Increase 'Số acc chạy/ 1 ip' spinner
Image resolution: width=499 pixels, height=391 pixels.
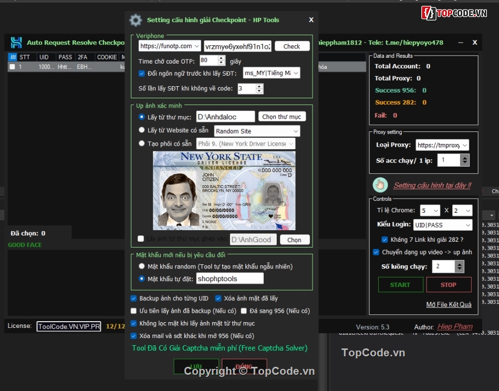coord(465,158)
